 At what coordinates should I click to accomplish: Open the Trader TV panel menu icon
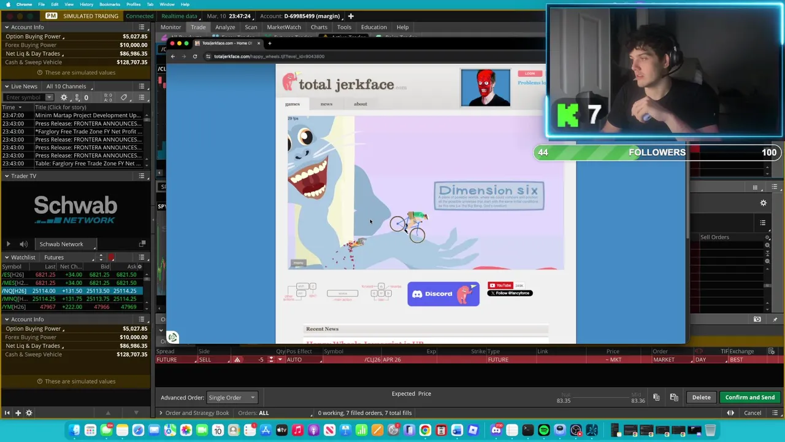click(x=142, y=176)
